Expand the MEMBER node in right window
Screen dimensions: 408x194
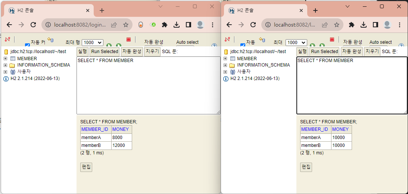(225, 59)
